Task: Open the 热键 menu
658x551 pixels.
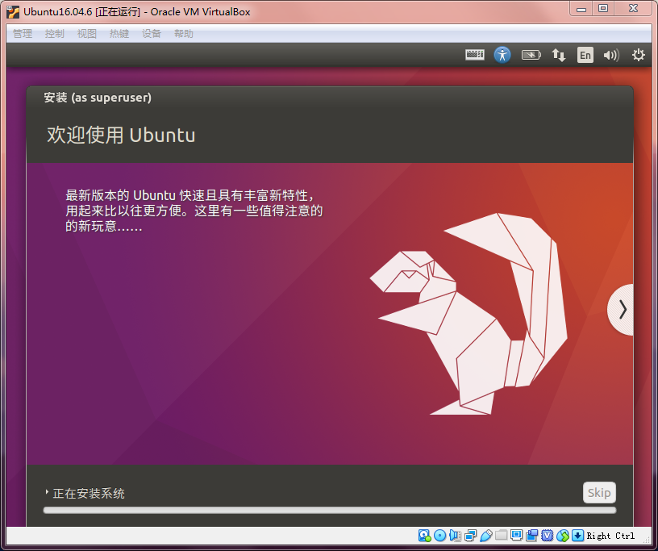Action: (119, 34)
